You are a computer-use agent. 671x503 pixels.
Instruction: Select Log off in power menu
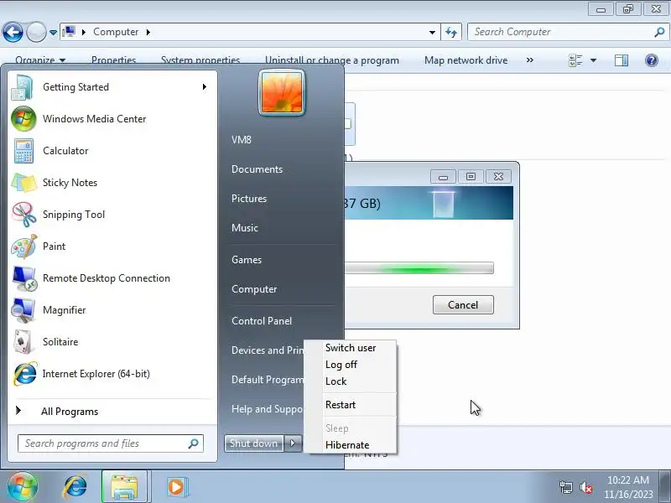(x=351, y=365)
